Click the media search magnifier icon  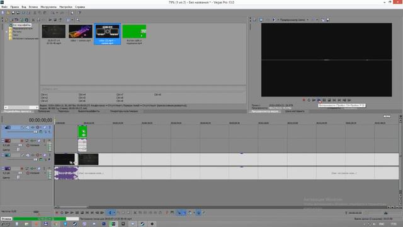(78, 20)
